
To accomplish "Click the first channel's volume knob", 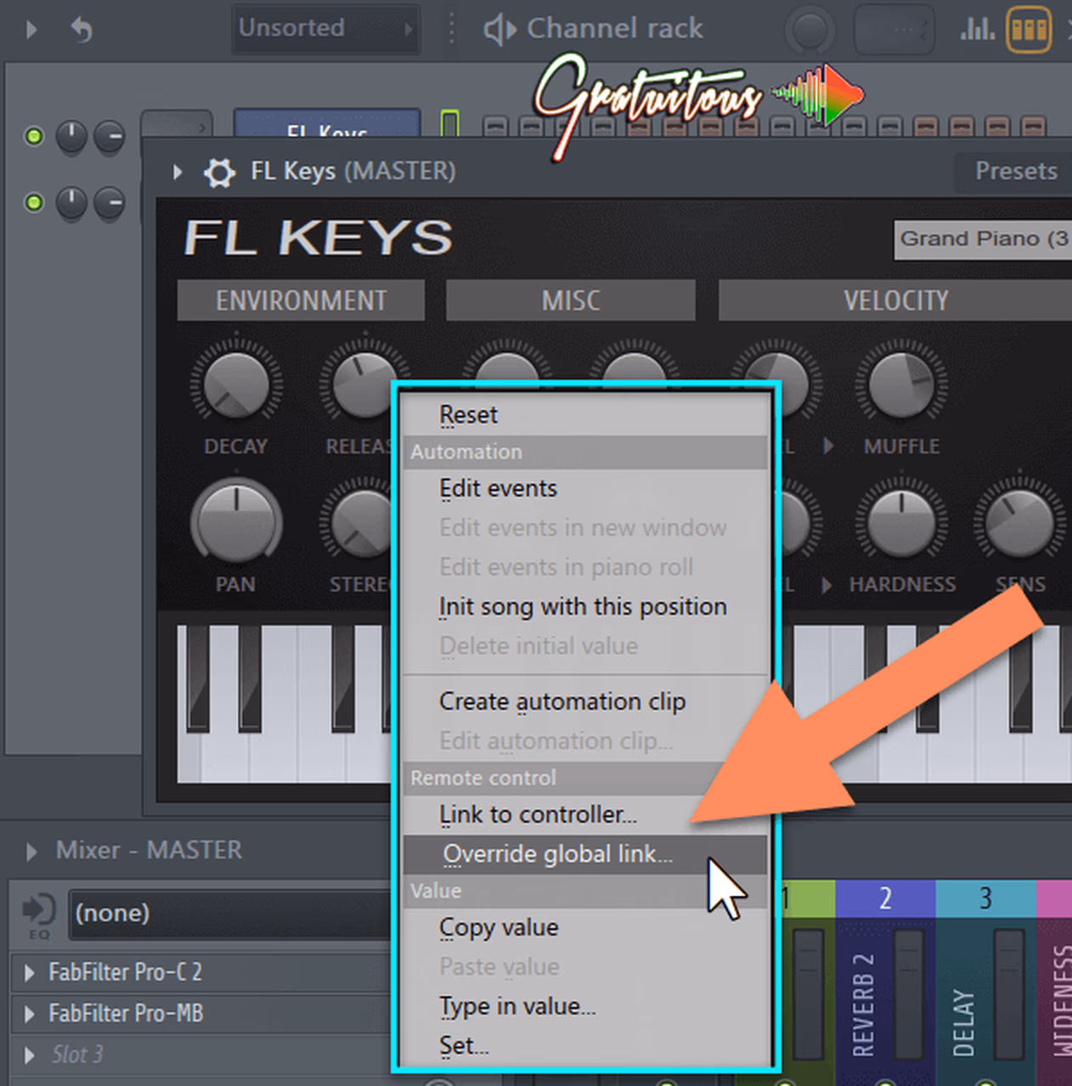I will pos(109,137).
